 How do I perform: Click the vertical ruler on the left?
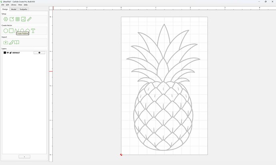pos(51,86)
